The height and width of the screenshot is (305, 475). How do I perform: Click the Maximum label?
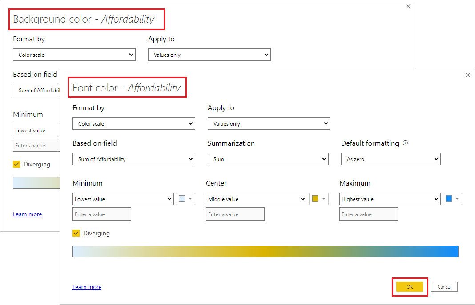point(355,183)
